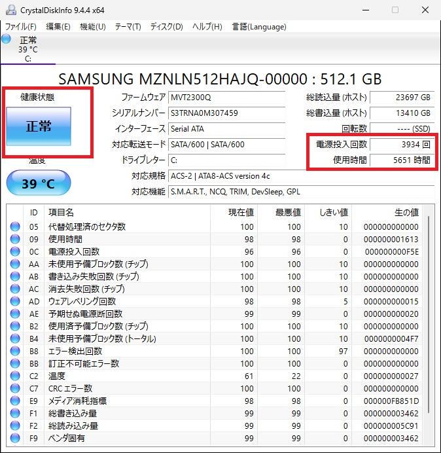The image size is (441, 453).
Task: Click the 項目名 column header
Action: click(127, 213)
